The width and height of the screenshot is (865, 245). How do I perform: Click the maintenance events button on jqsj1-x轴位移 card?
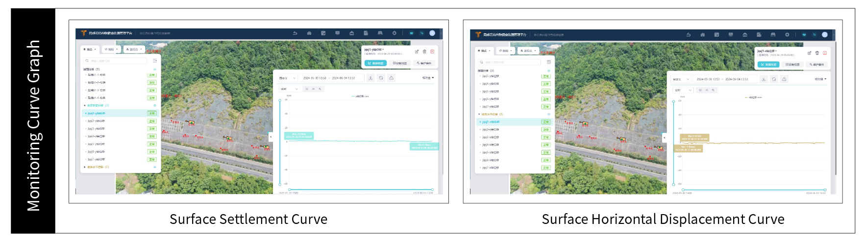pos(816,65)
